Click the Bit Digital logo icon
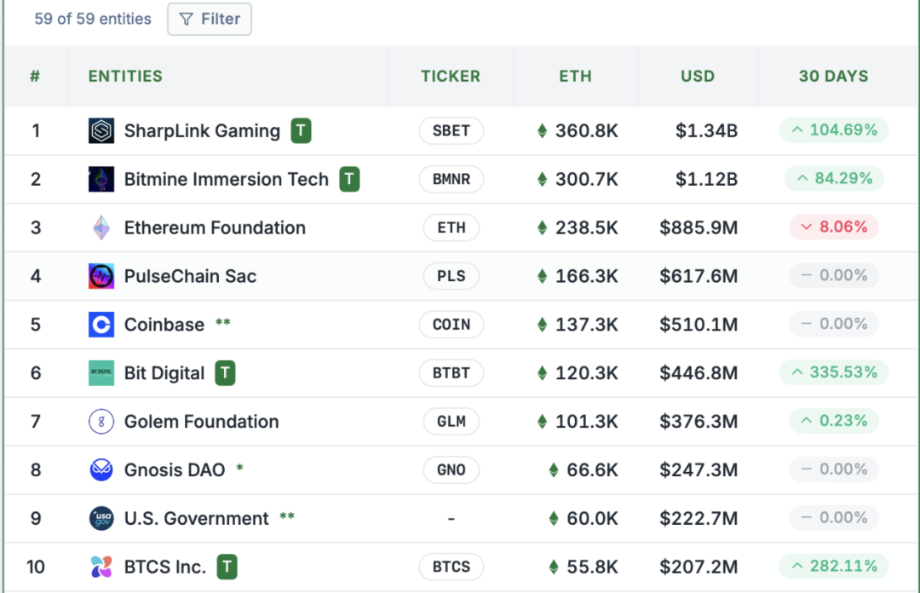The width and height of the screenshot is (920, 593). (x=101, y=373)
